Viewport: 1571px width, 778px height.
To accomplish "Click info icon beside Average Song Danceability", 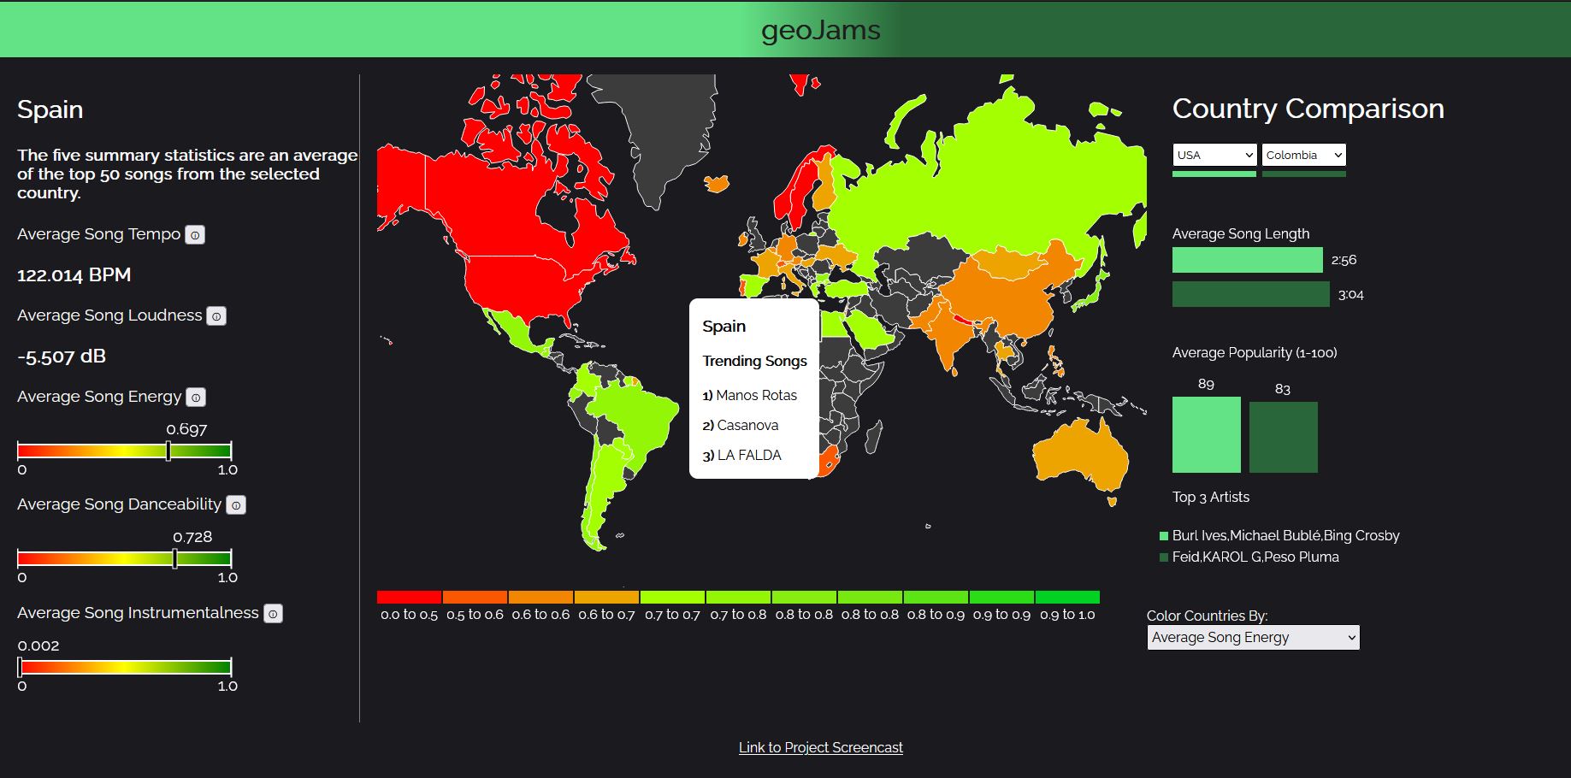I will pyautogui.click(x=236, y=505).
